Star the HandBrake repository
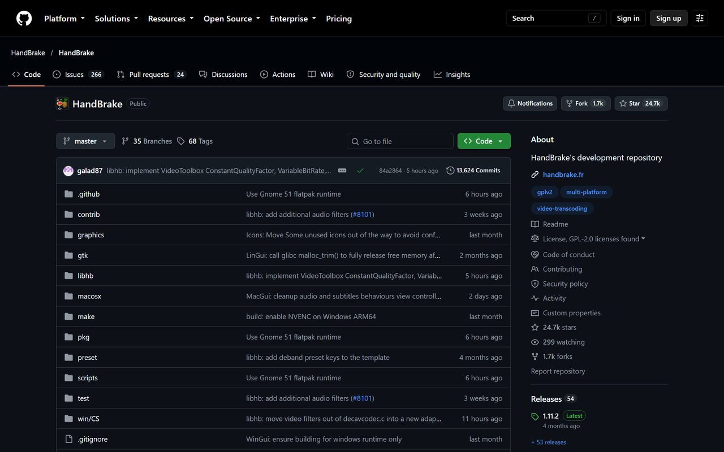This screenshot has height=452, width=724. tap(641, 103)
